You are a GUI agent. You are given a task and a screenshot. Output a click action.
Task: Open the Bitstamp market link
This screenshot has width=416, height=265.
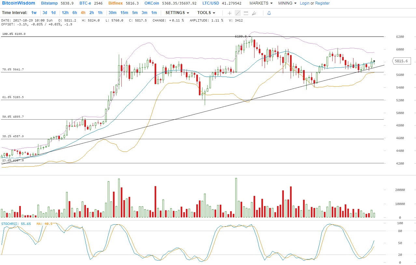50,3
